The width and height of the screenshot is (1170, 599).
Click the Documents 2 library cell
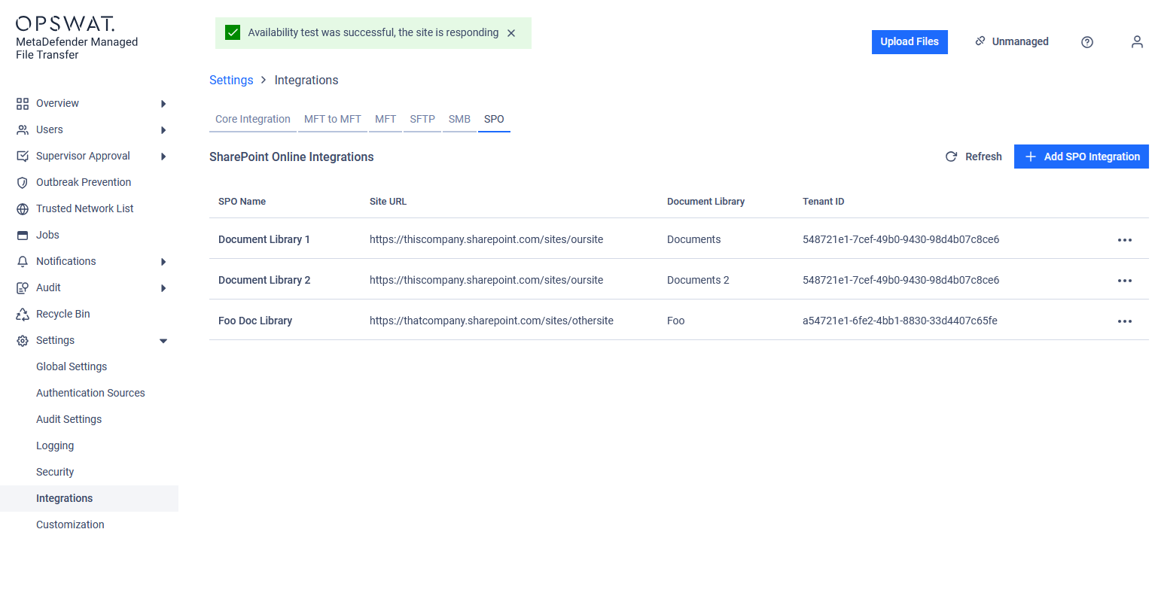click(x=698, y=280)
